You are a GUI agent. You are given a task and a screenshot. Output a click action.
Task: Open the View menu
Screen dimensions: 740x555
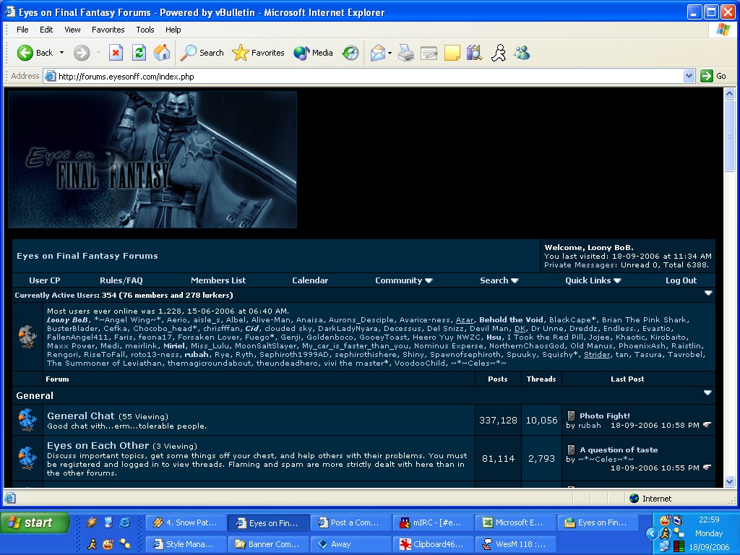[x=72, y=30]
